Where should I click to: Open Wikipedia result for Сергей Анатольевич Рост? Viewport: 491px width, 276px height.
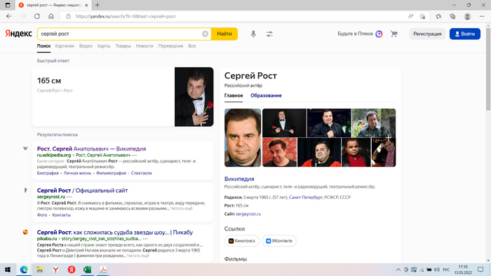click(91, 149)
